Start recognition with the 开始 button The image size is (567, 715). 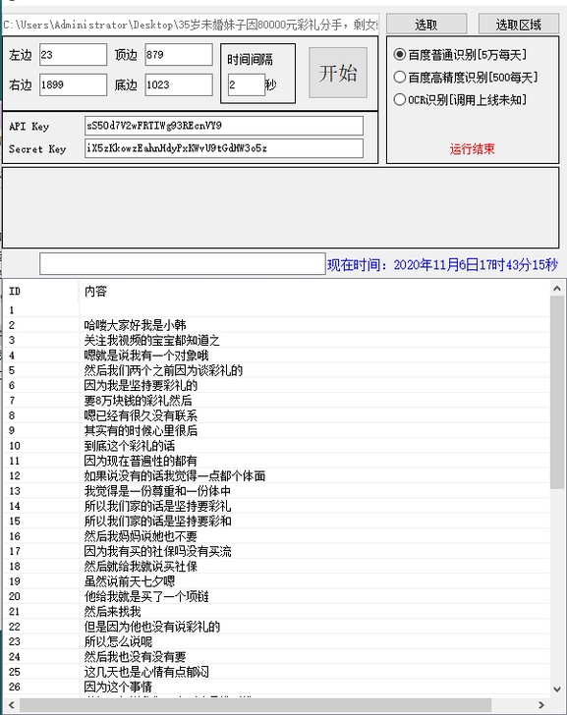(x=338, y=73)
